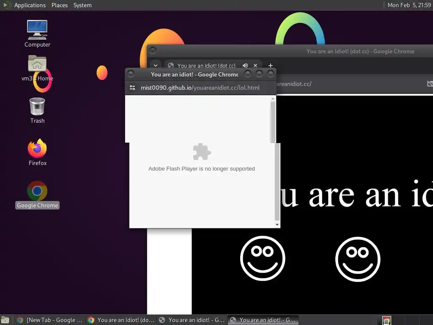The width and height of the screenshot is (433, 325).
Task: Switch to 'You are an Idiot! (do...' taskbar window
Action: pos(121,320)
